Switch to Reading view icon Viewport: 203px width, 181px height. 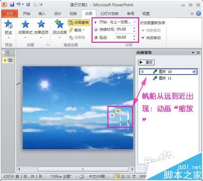coord(128,177)
